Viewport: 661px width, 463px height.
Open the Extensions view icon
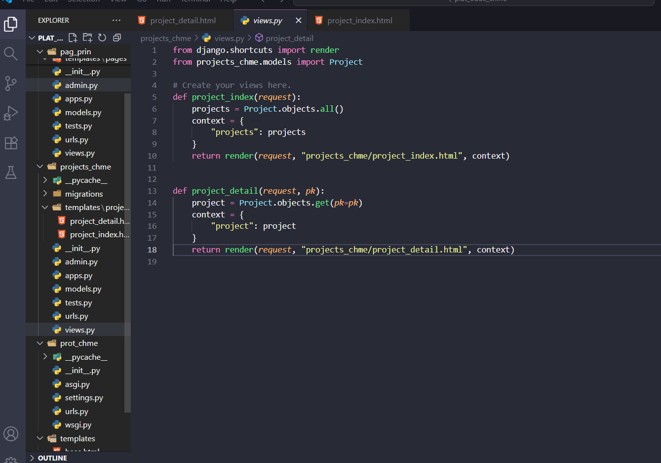pyautogui.click(x=11, y=143)
